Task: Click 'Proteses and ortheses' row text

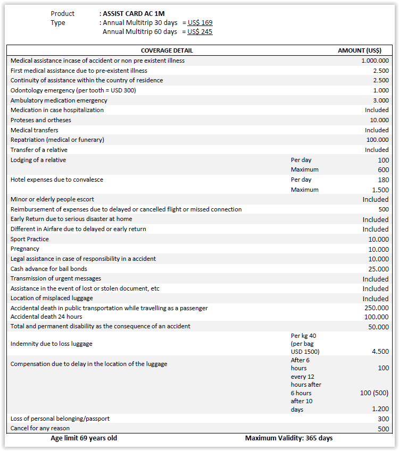Action: point(40,120)
